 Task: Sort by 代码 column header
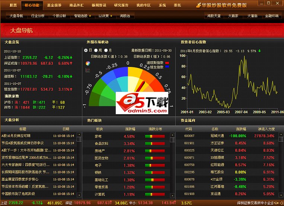(188, 129)
